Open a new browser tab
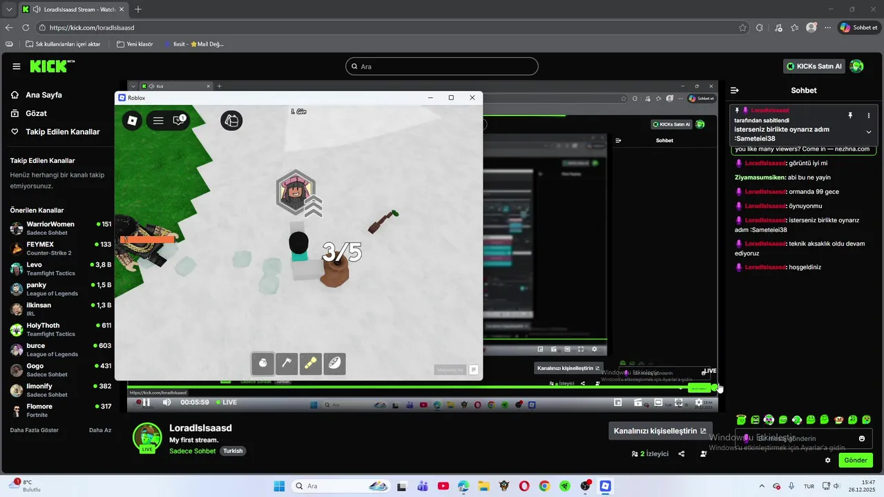Viewport: 884px width, 497px height. [138, 10]
